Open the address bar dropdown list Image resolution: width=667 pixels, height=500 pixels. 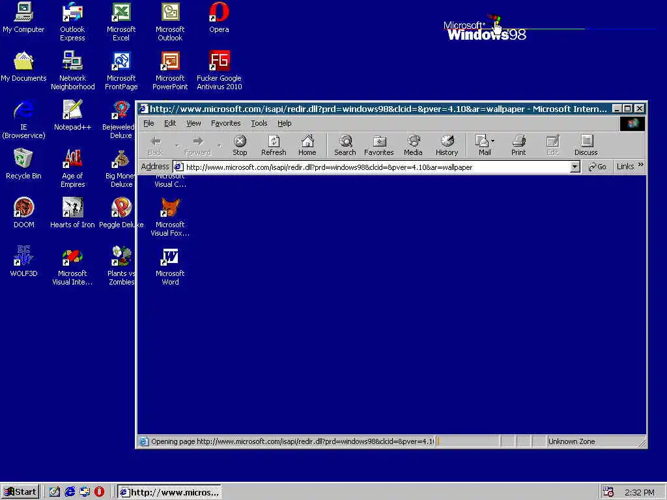coord(575,167)
